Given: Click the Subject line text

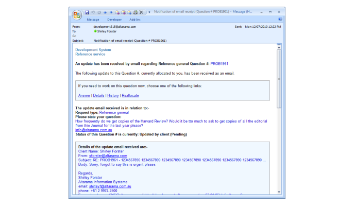Looking at the screenshot, I should point(130,41).
